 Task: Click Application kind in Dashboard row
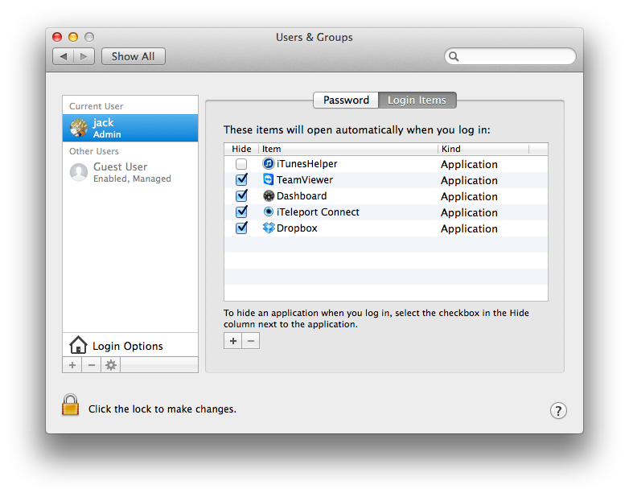(469, 196)
